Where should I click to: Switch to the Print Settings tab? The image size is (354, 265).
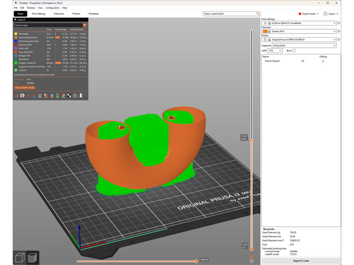click(x=39, y=14)
